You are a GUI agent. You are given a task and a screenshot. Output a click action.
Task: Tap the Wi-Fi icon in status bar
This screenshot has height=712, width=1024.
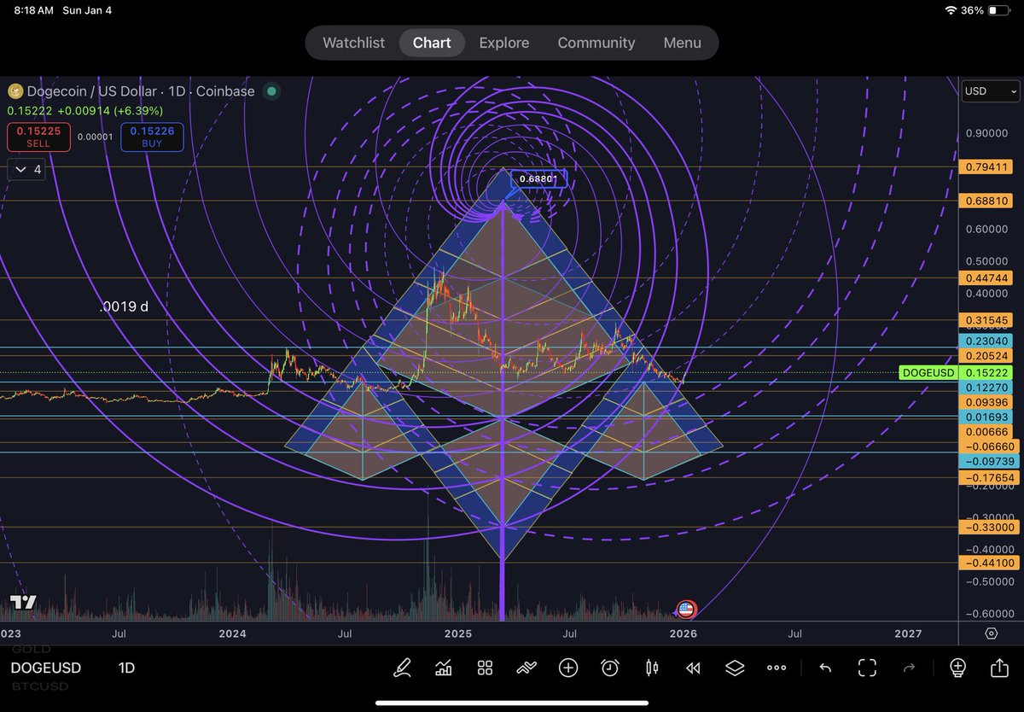[951, 10]
